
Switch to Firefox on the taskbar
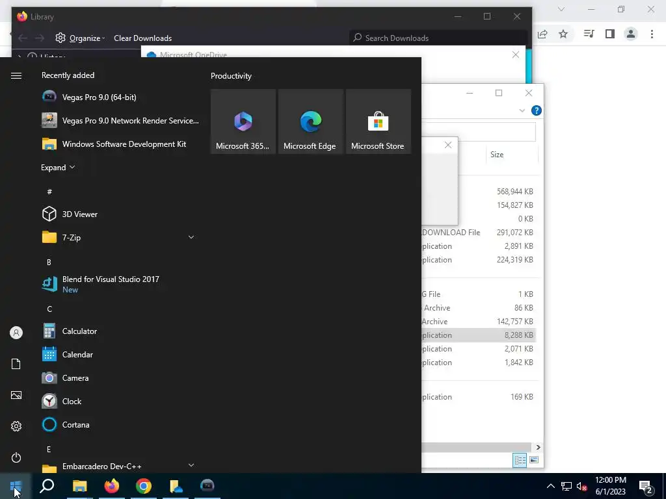click(x=112, y=486)
